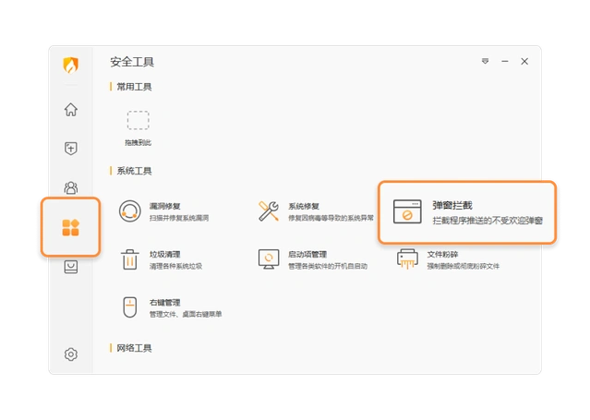Minimize the 安全工具 window
The height and width of the screenshot is (420, 590).
click(504, 62)
